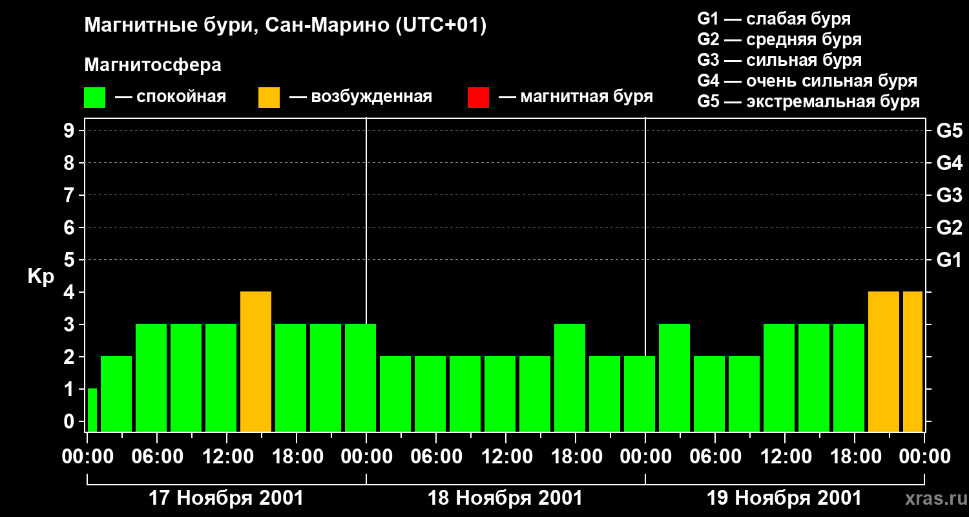969x517 pixels.
Task: Click the 'G1' label on the right axis
Action: (949, 260)
